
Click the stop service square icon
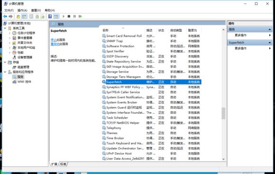[x=69, y=16]
